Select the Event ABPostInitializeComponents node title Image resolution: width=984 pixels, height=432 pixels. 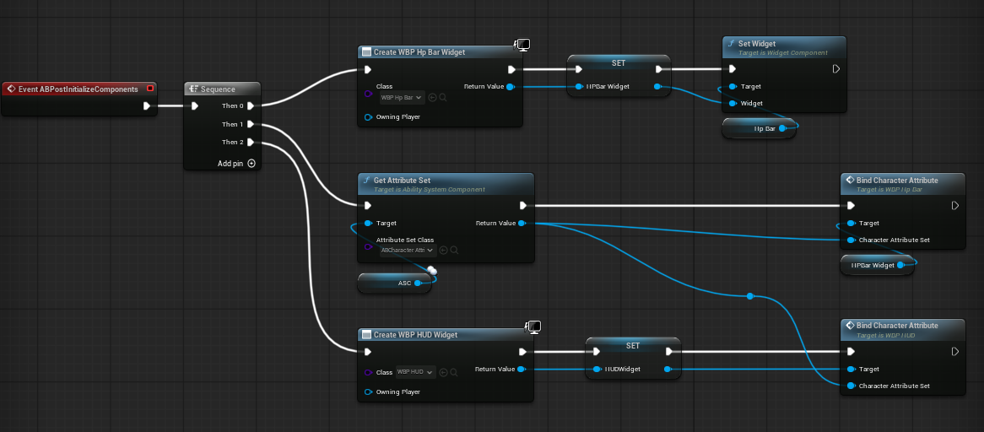coord(78,89)
